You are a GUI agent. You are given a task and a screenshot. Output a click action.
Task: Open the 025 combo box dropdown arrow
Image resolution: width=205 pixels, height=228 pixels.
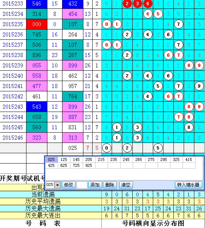click(57, 185)
